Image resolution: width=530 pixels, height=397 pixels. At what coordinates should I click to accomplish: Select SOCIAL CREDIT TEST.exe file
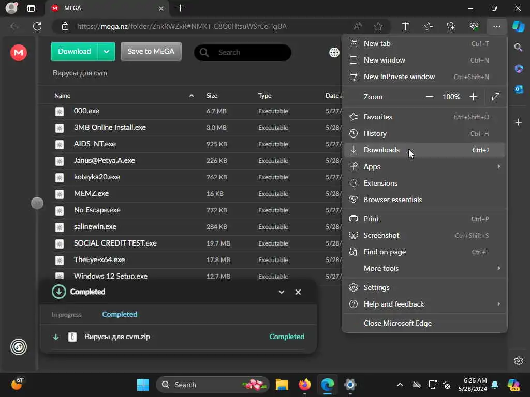(196, 243)
